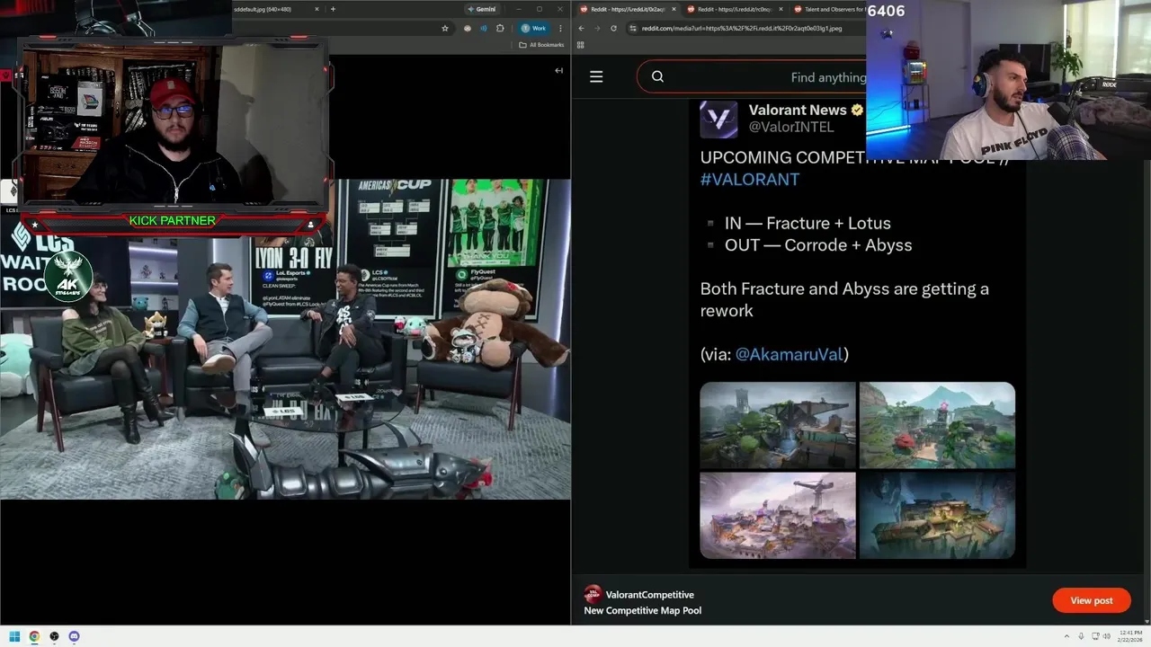The width and height of the screenshot is (1151, 647).
Task: Click the round extension icon beside the star
Action: pos(468,28)
